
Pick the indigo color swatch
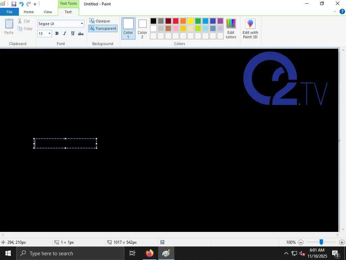213,21
